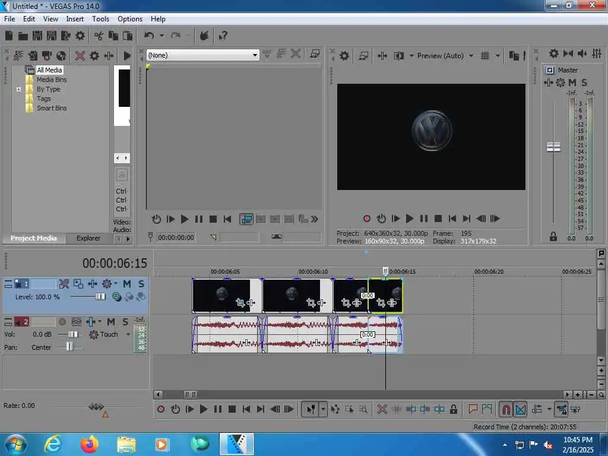Image resolution: width=608 pixels, height=456 pixels.
Task: Open the edit tool selector dropdown arrow
Action: pos(323,409)
